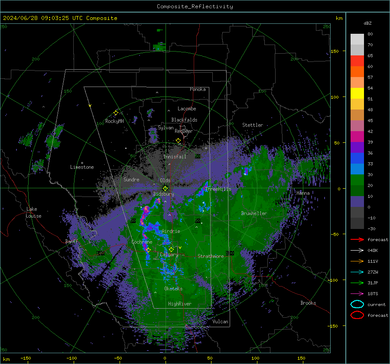Viewport: 390px width, 364px height.
Task: Click the Drumheller city label
Action: pyautogui.click(x=254, y=213)
